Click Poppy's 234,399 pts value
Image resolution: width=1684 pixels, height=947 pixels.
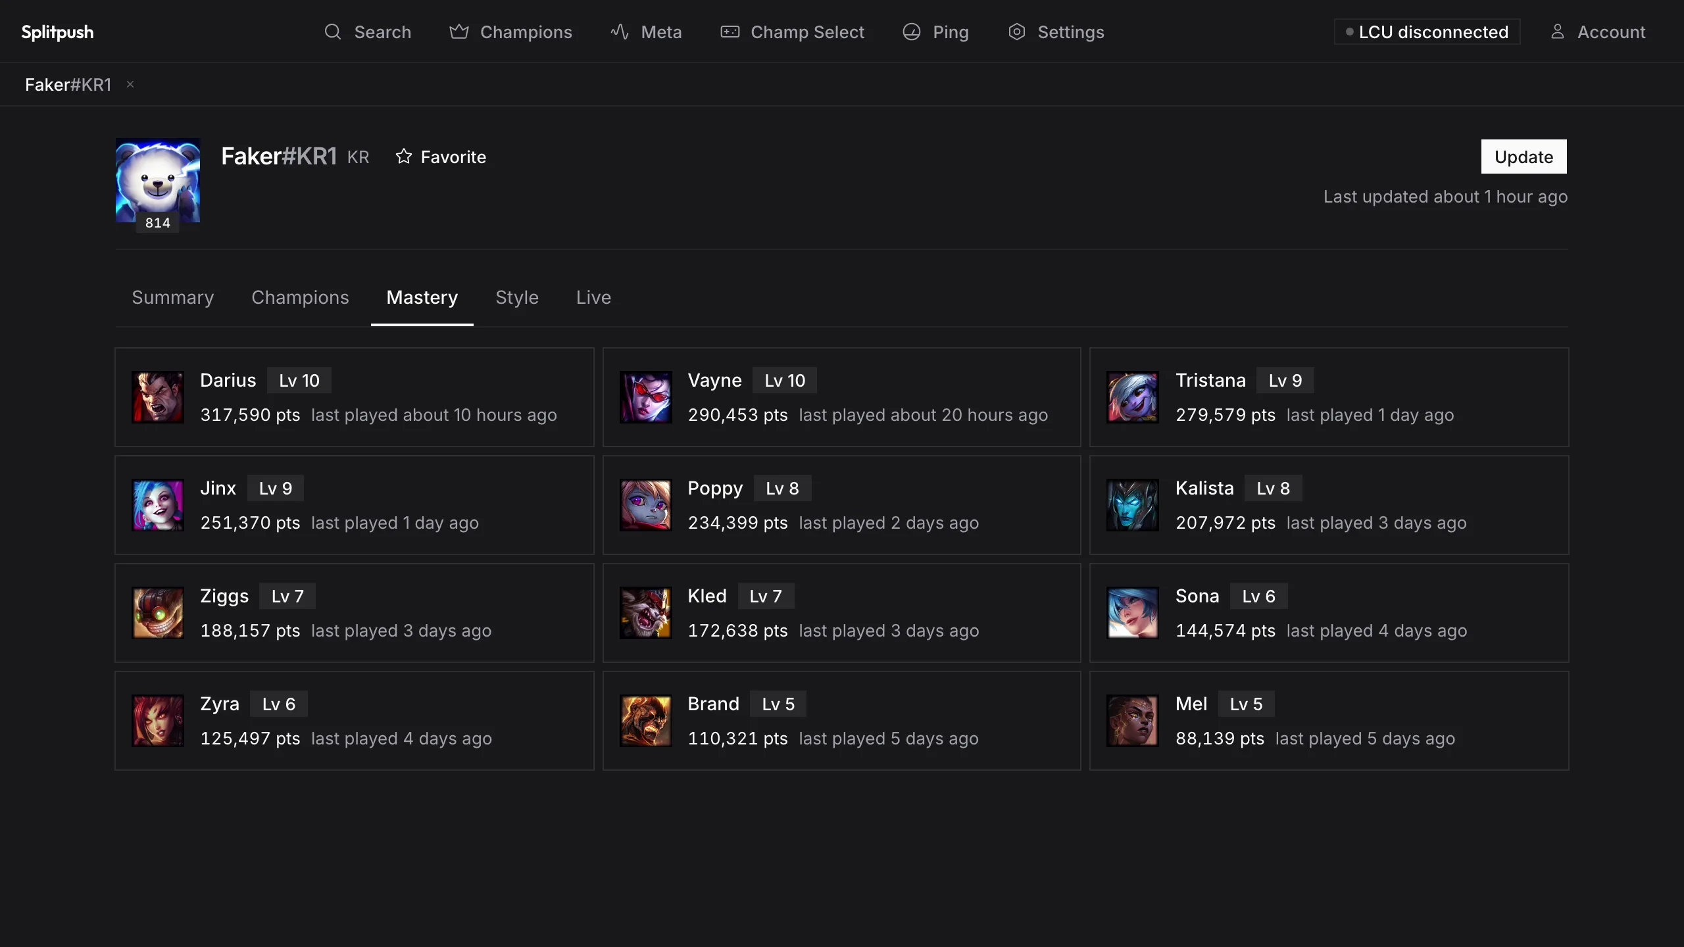coord(737,523)
